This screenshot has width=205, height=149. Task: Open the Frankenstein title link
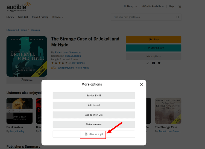[15, 127]
